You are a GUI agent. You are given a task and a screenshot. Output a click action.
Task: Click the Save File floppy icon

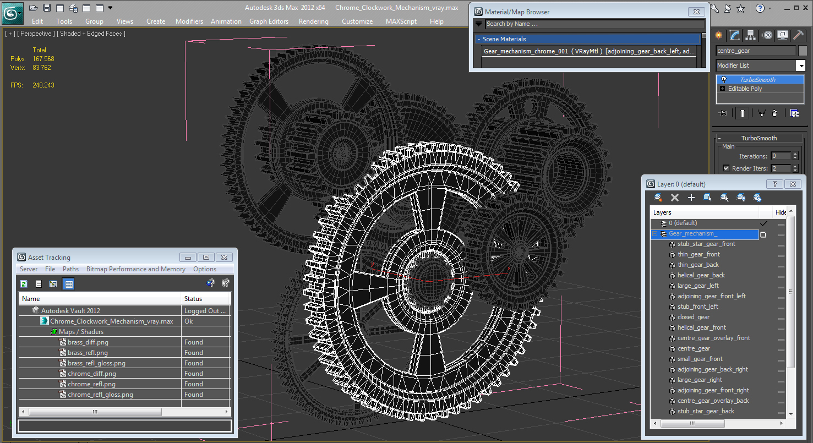tap(47, 8)
